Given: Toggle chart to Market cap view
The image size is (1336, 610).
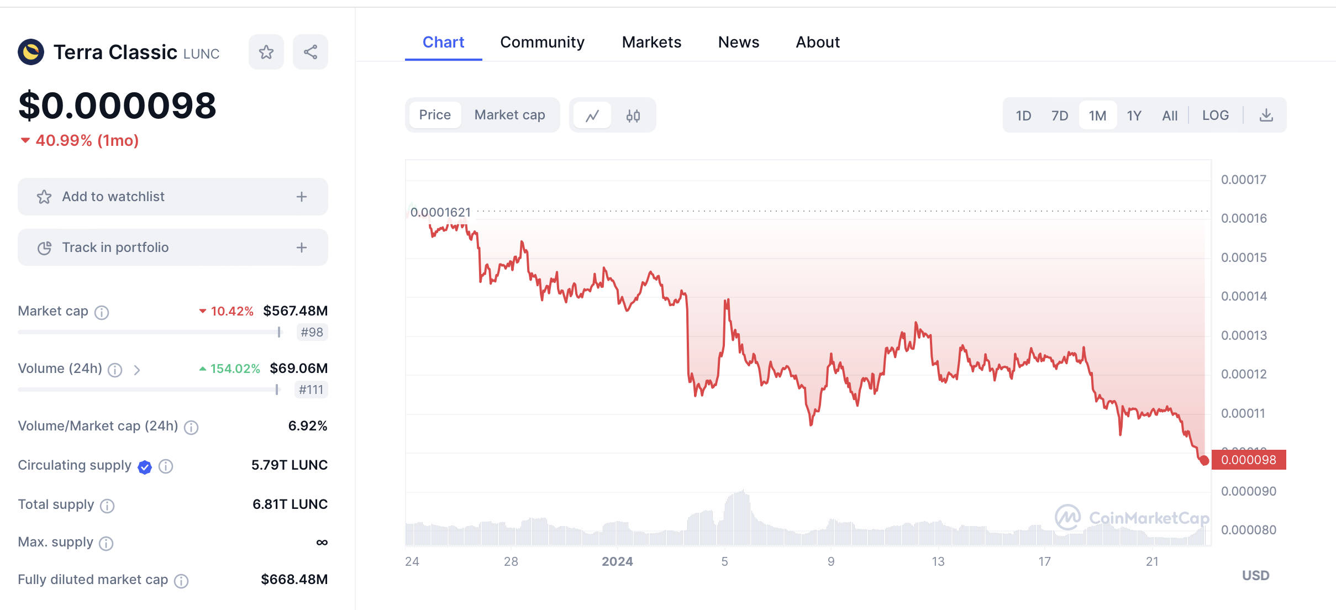Looking at the screenshot, I should pos(509,115).
